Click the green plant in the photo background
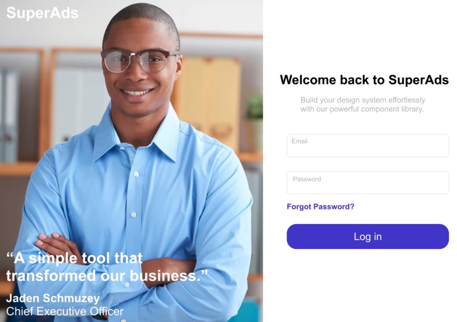The height and width of the screenshot is (322, 457). (x=255, y=107)
